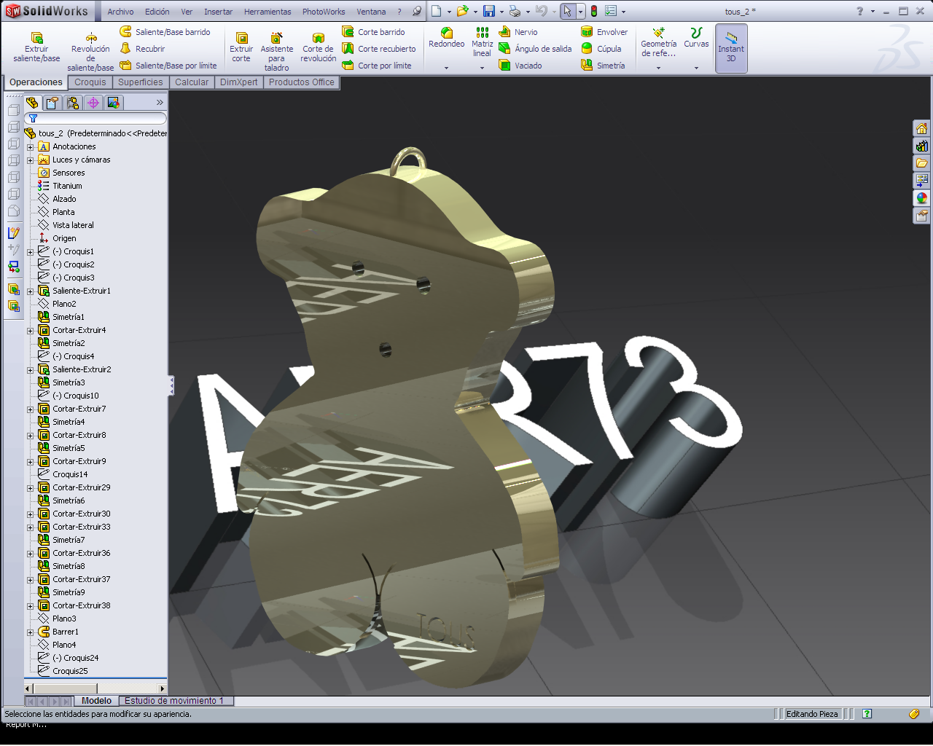Switch to the Croquis tab
Viewport: 933px width, 746px height.
[90, 82]
